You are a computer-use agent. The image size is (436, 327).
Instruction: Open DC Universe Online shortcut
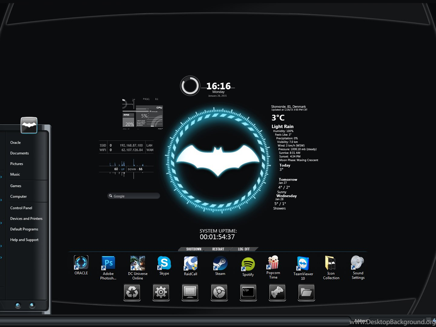[138, 268]
